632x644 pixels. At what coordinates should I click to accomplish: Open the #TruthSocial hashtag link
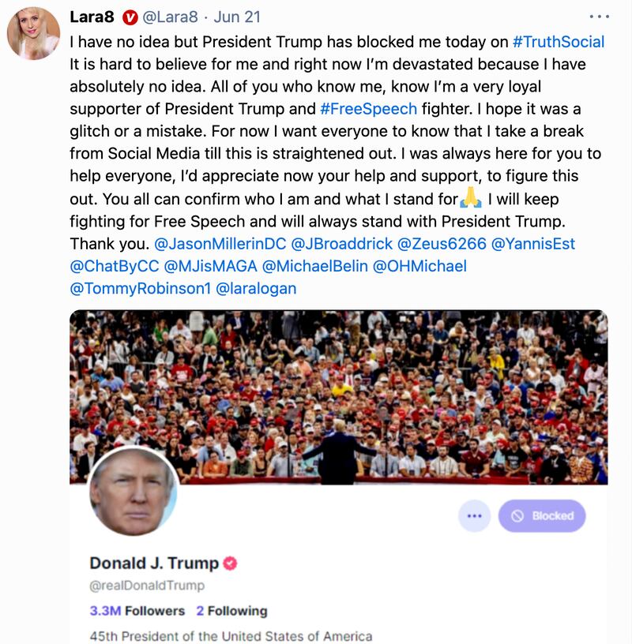(x=559, y=41)
